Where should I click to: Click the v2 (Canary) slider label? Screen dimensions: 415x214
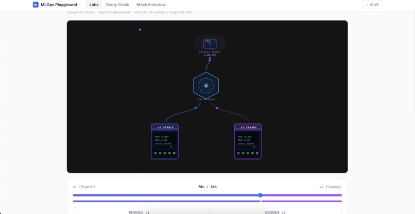click(331, 187)
